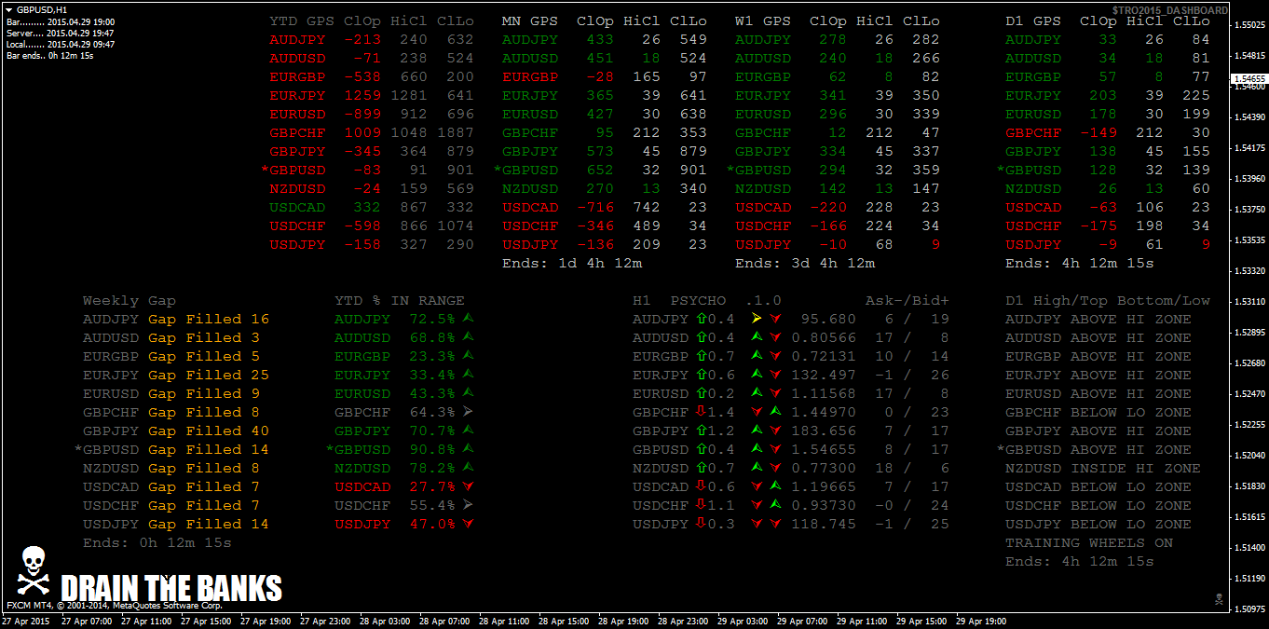The height and width of the screenshot is (629, 1269).
Task: Click green hollow up arrow beside EURGBP 0.7
Action: click(x=701, y=356)
